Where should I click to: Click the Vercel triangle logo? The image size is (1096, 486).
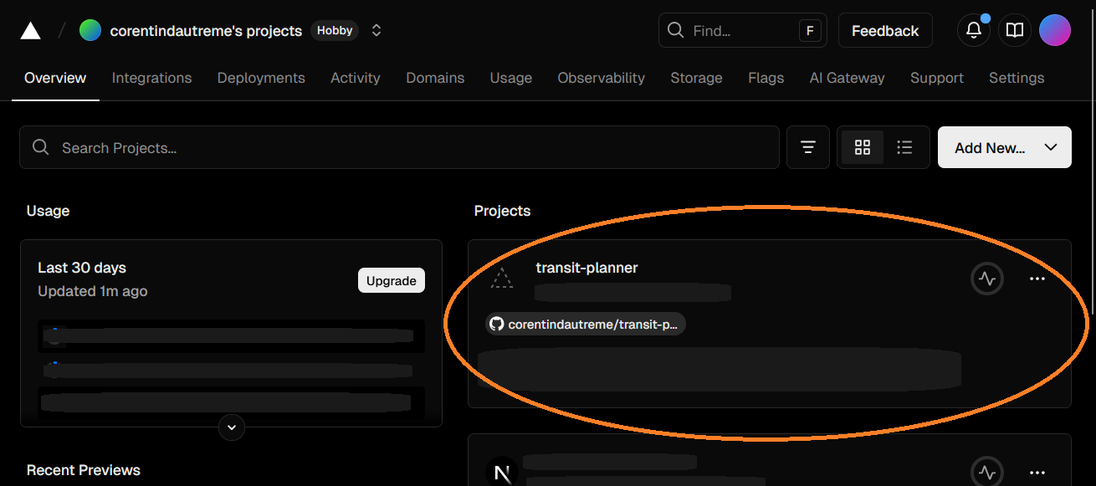point(30,31)
